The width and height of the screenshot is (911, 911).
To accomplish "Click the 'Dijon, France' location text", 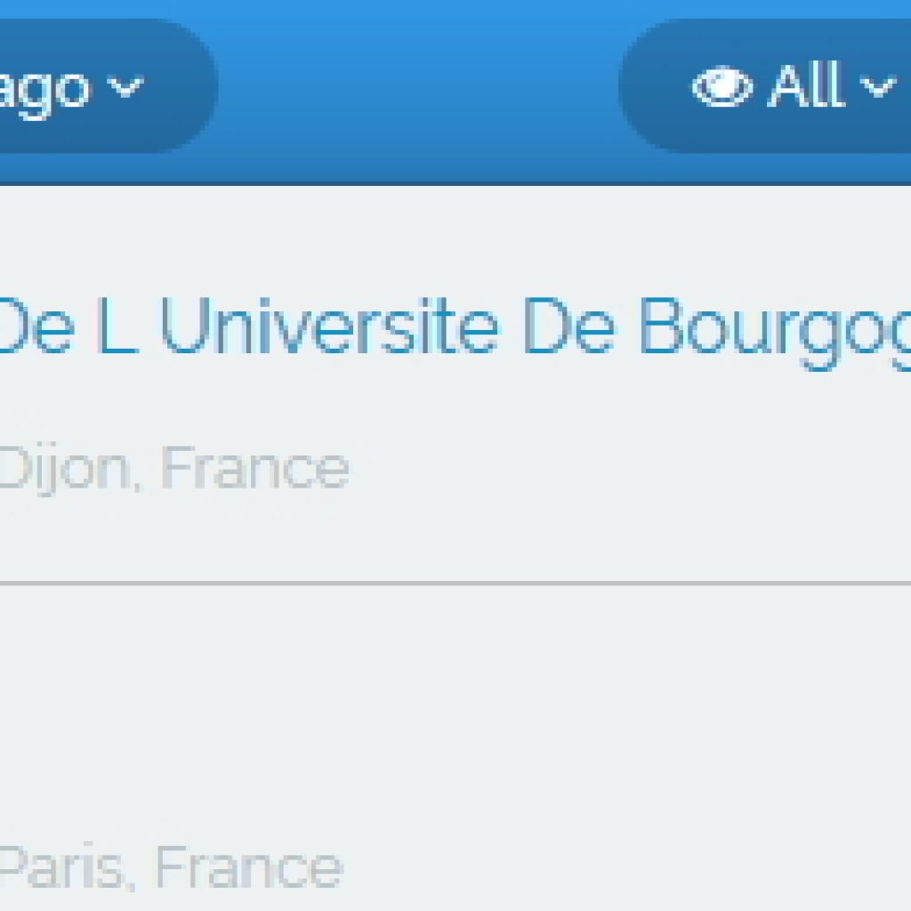I will [x=174, y=468].
